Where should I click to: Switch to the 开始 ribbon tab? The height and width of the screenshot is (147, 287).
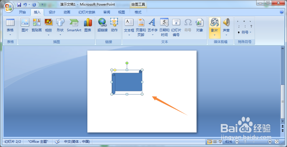point(22,12)
